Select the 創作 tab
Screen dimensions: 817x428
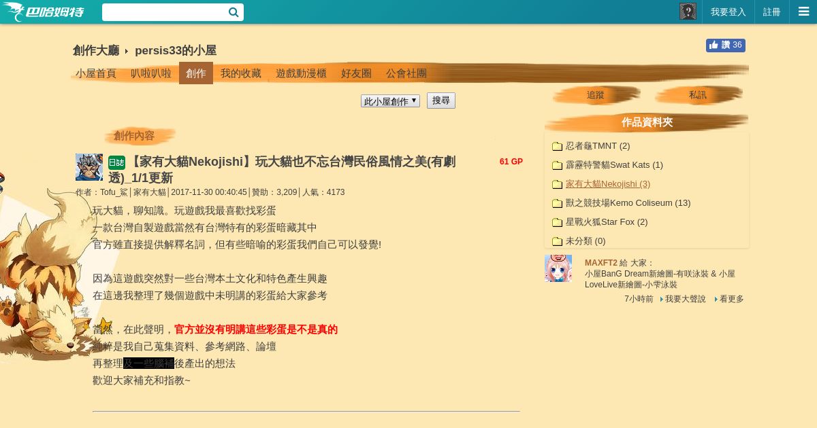pyautogui.click(x=196, y=73)
